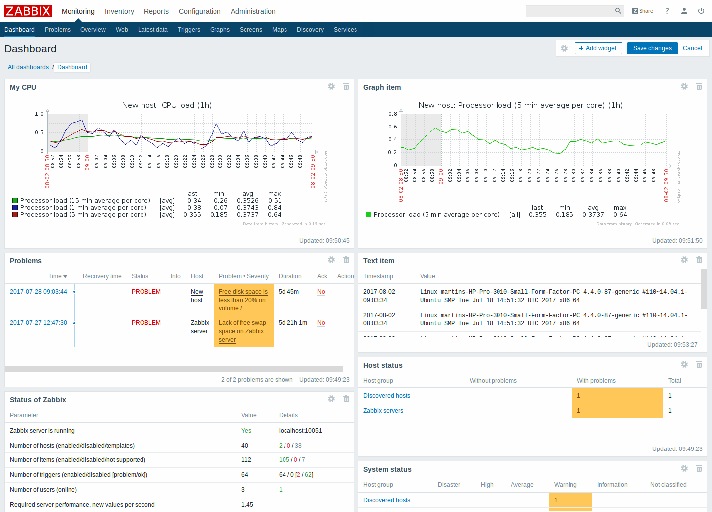The width and height of the screenshot is (712, 512).
Task: Acknowledge the New host problem No link
Action: 321,292
